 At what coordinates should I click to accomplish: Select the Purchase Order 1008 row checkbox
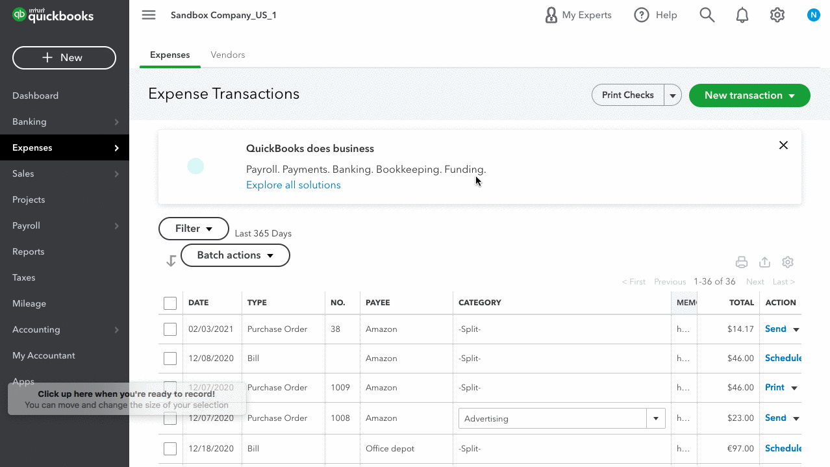coord(170,419)
